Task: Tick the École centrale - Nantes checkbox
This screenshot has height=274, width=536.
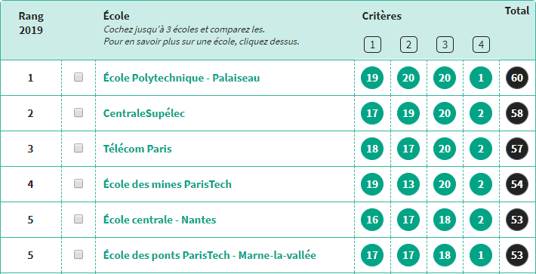Action: point(79,219)
